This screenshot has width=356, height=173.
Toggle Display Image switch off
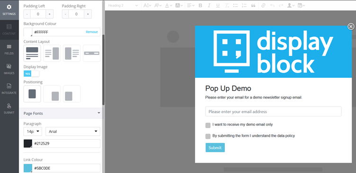tap(31, 74)
